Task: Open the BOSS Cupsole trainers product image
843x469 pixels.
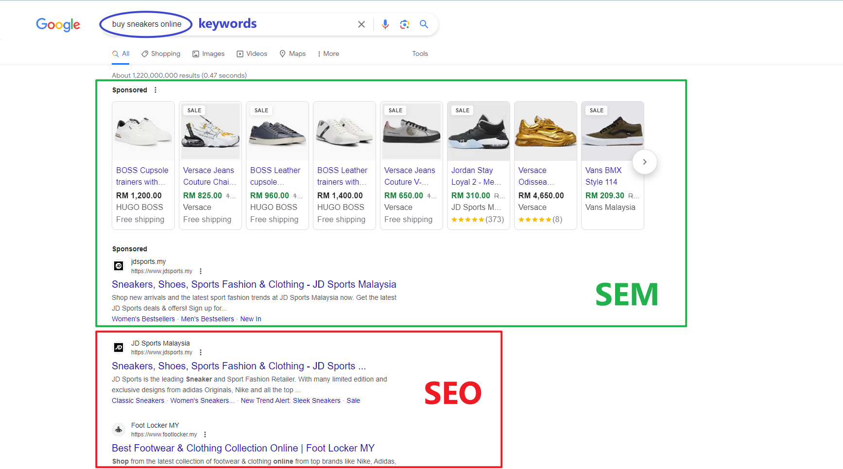Action: coord(143,131)
